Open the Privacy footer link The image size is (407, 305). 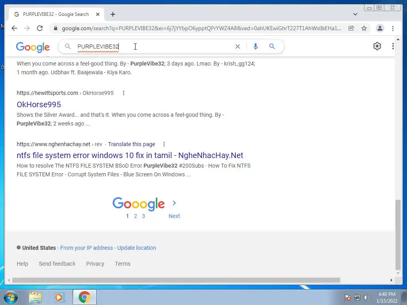click(95, 264)
